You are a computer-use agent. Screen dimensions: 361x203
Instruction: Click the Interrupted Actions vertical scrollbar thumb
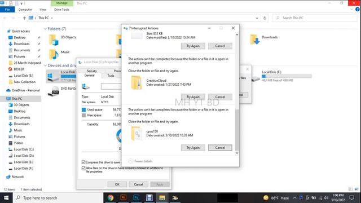[237, 130]
